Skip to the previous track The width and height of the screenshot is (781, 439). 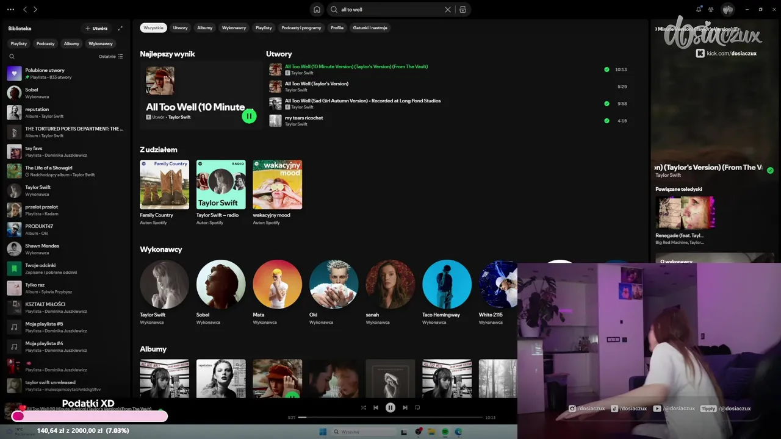click(x=376, y=407)
